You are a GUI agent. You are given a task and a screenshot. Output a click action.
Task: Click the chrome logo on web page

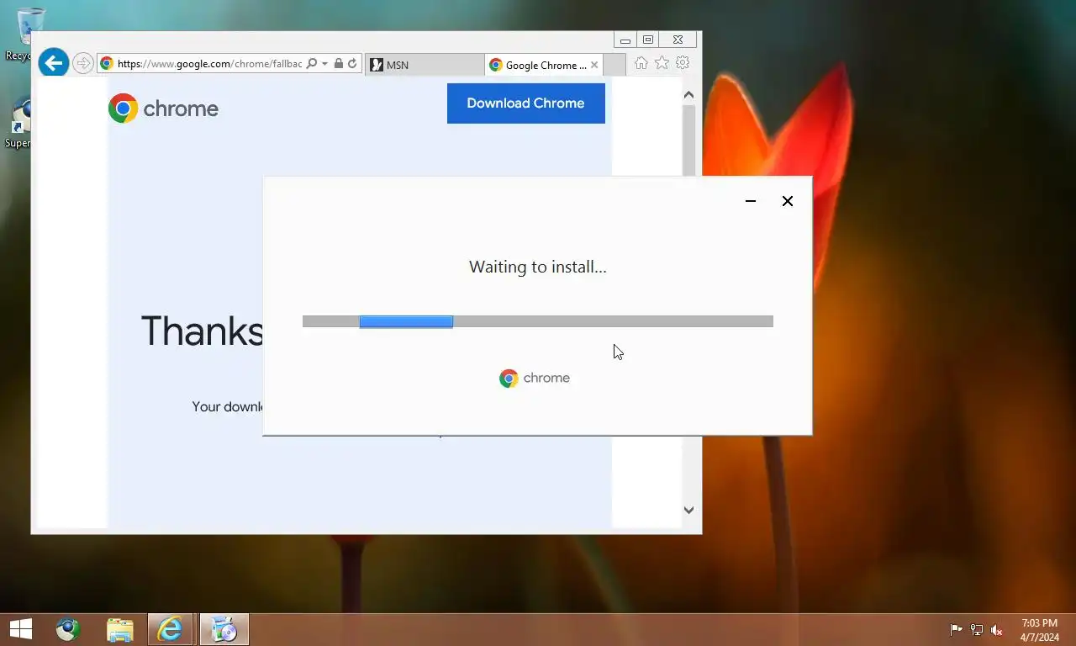[x=163, y=109]
